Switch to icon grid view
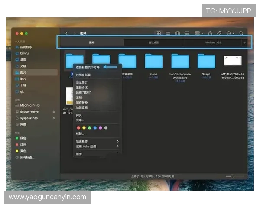The width and height of the screenshot is (260, 208). click(159, 33)
